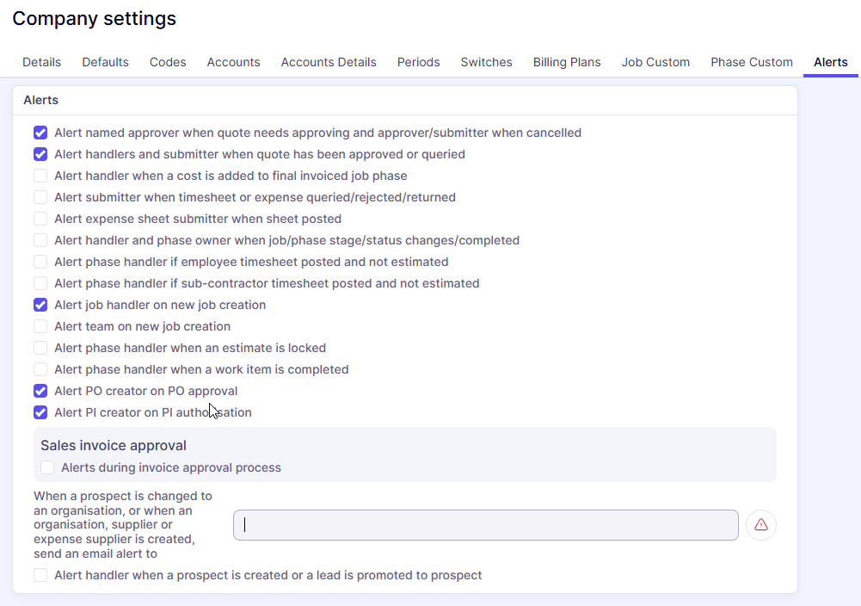The image size is (861, 606).
Task: Select the Periods tab
Action: (418, 62)
